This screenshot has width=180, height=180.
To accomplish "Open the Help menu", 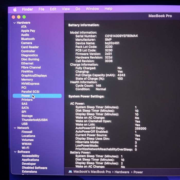I will [x=109, y=9].
